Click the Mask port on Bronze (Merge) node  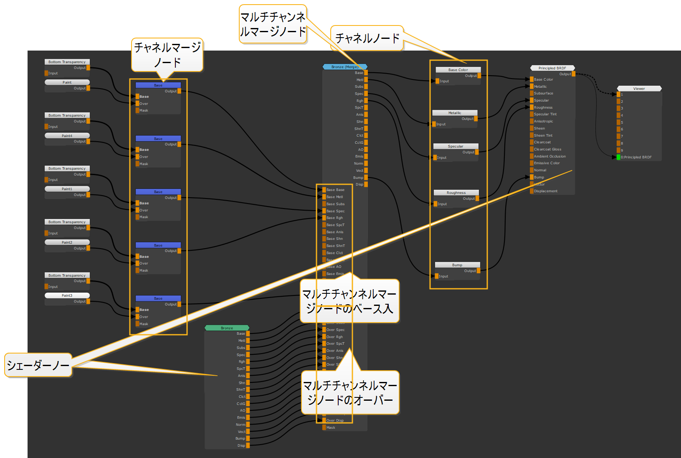[324, 427]
